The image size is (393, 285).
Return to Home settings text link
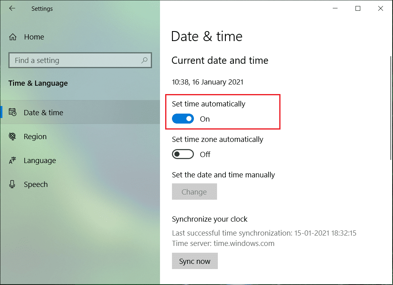coord(34,37)
